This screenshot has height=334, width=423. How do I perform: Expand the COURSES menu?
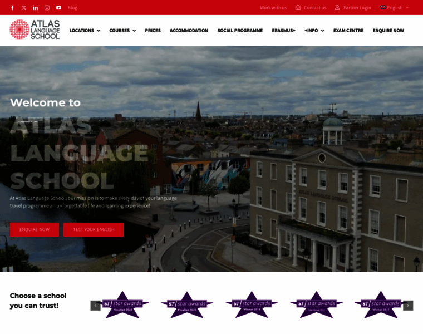122,31
